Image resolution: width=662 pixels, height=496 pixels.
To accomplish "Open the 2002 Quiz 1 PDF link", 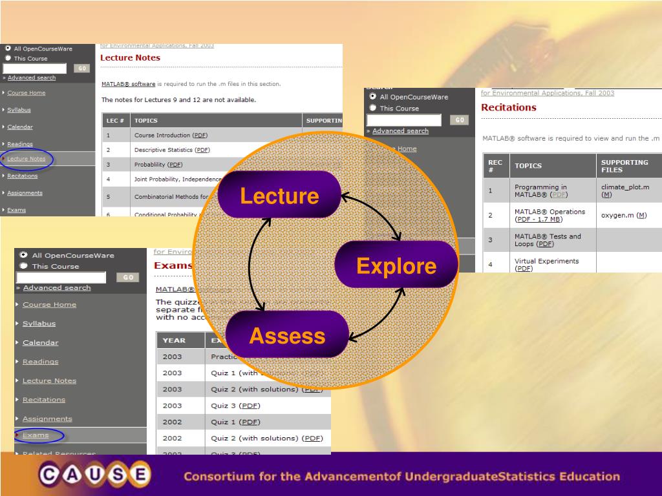I will point(250,422).
